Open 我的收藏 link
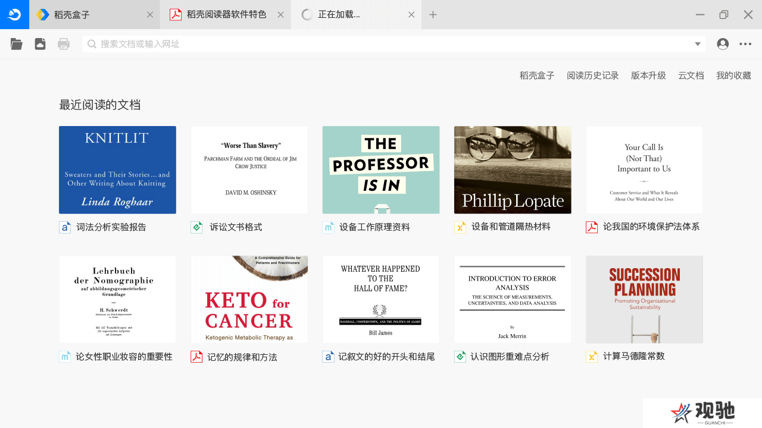This screenshot has width=762, height=428. click(x=733, y=75)
